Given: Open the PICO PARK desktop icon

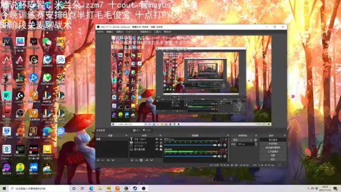Looking at the screenshot, I should click(6, 133).
